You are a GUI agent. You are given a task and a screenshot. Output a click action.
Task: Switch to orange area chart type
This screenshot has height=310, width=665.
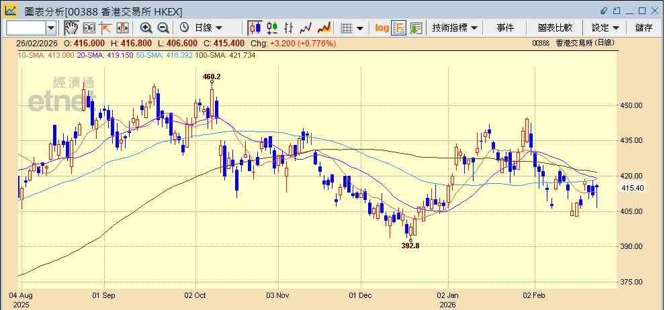pos(324,28)
